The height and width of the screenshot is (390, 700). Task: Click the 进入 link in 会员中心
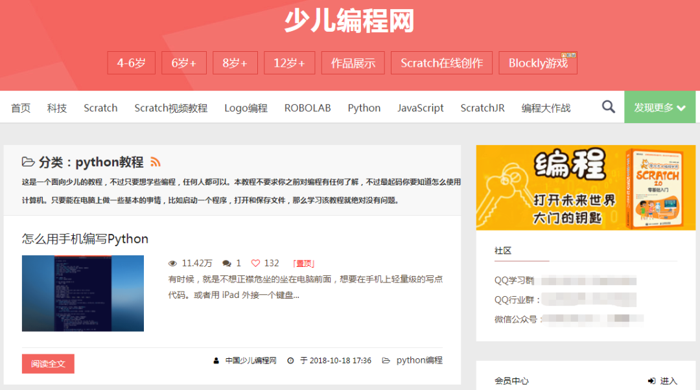(668, 381)
